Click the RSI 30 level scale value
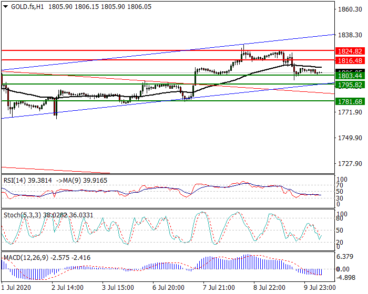 (x=340, y=198)
